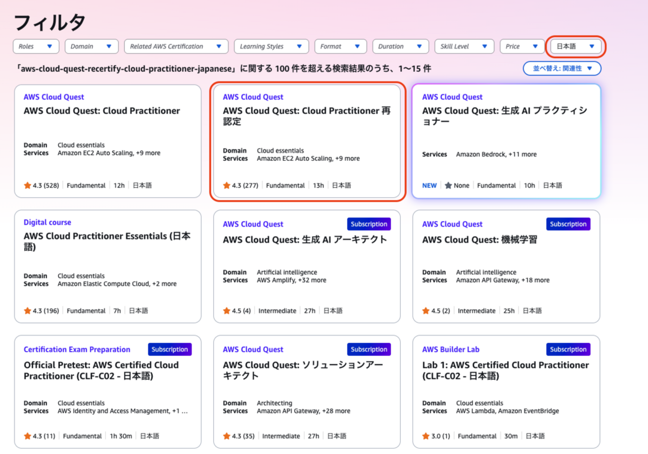
Task: Click the AWS Identity and Access Management services text
Action: click(123, 411)
